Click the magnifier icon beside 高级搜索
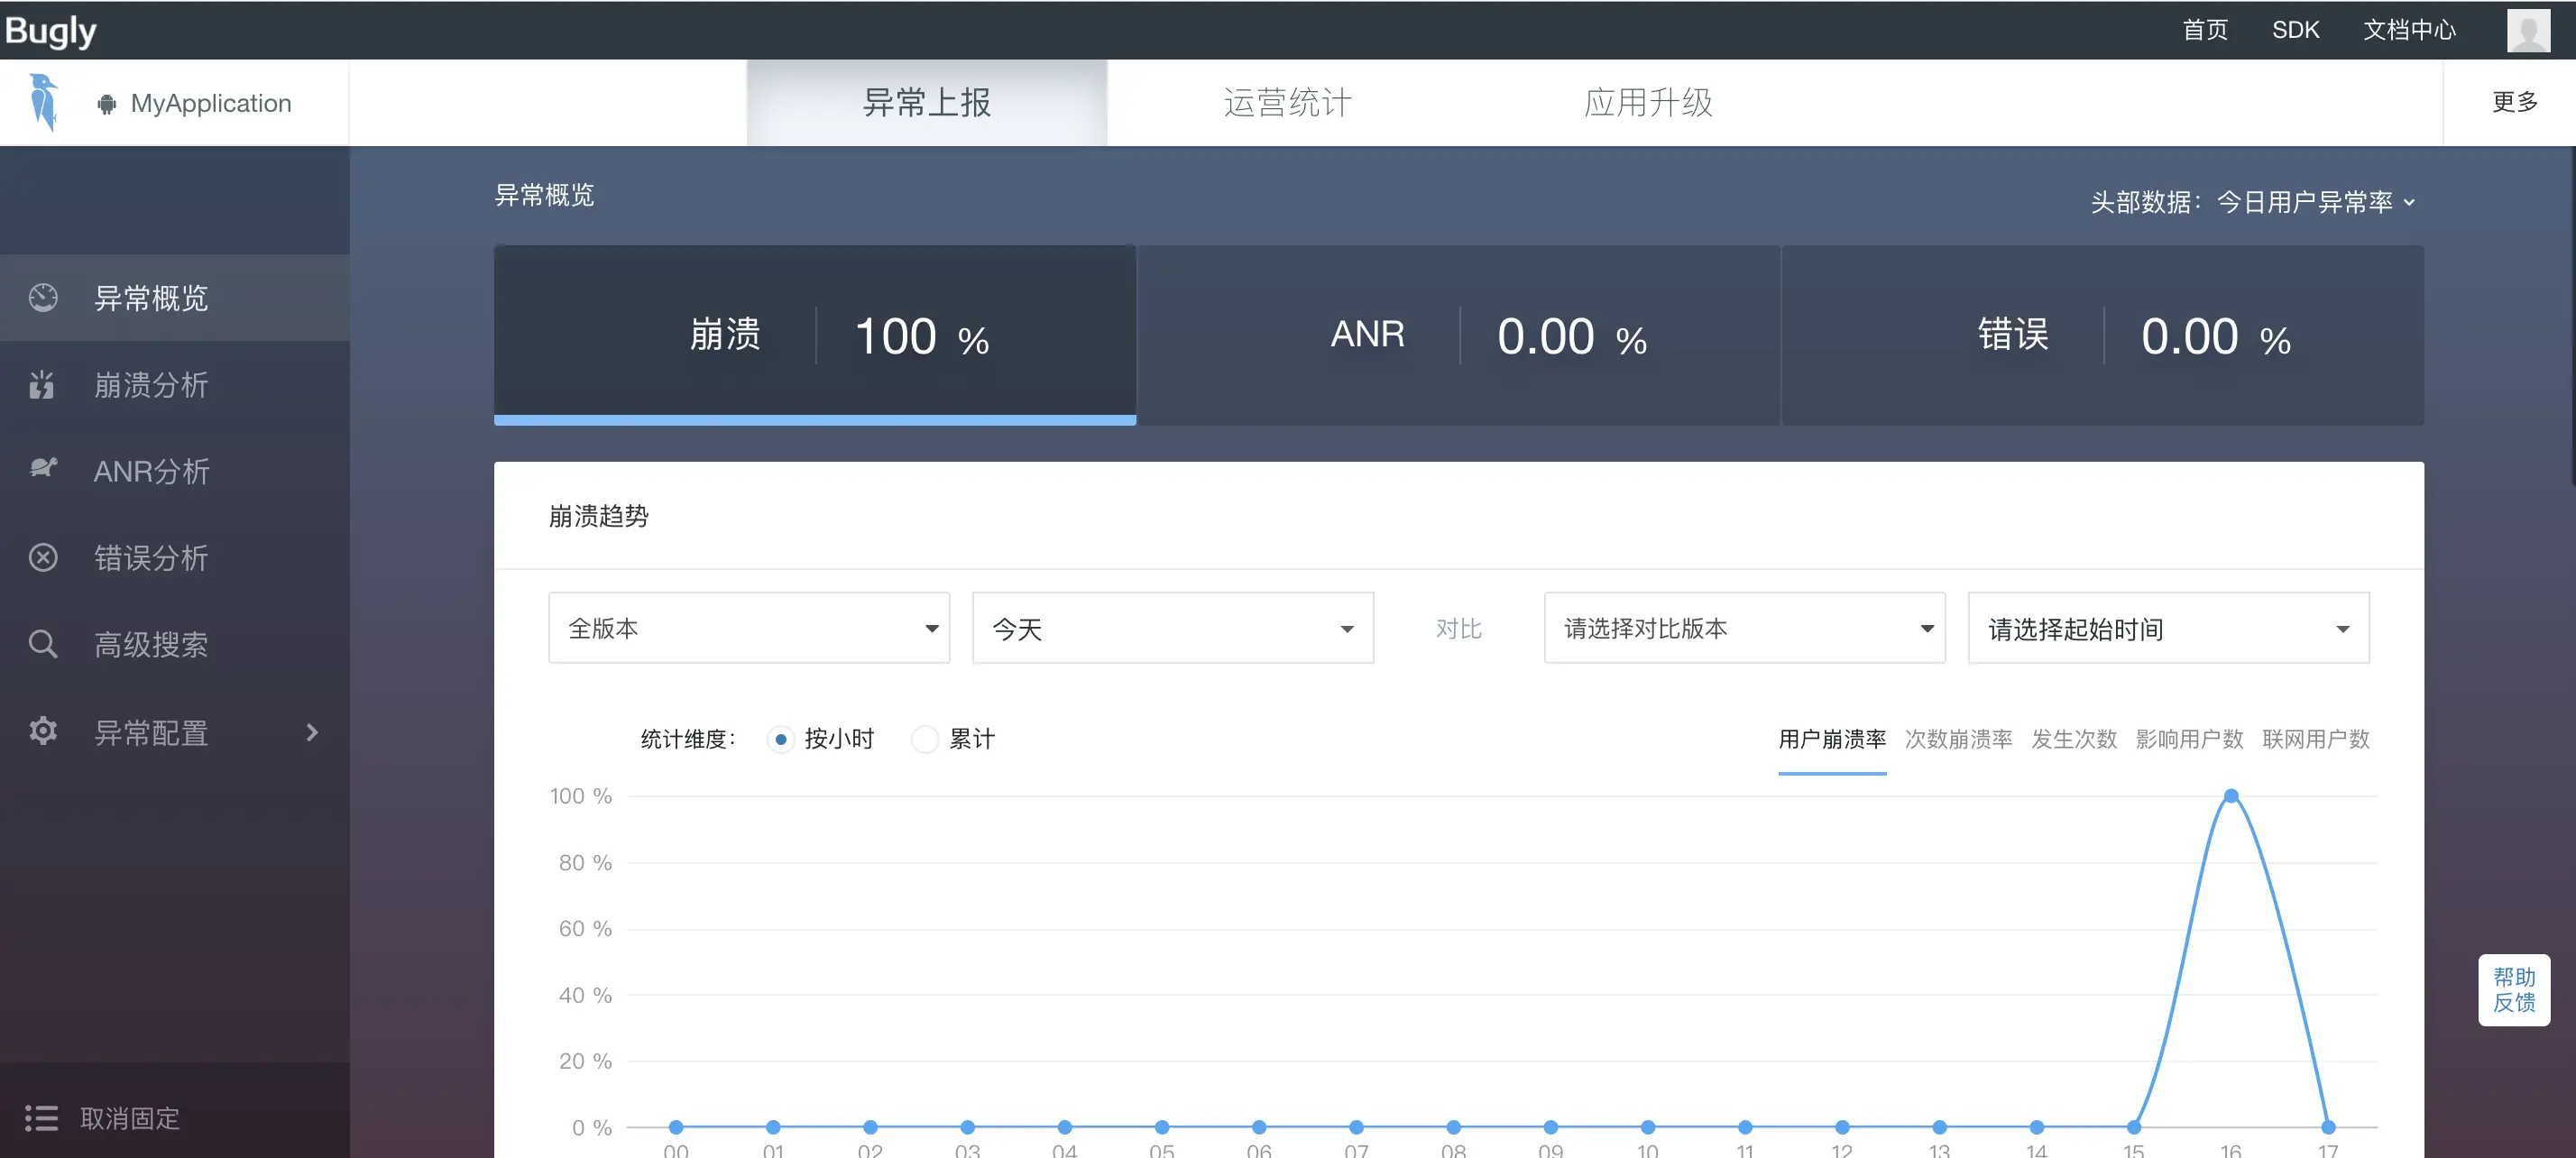The height and width of the screenshot is (1158, 2576). (43, 643)
